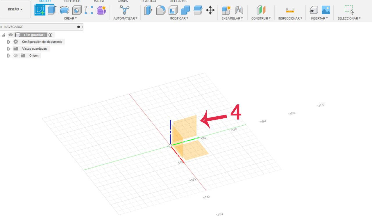Viewport: 372px width, 219px height.
Task: Select the Configuración del documento label
Action: pyautogui.click(x=42, y=42)
